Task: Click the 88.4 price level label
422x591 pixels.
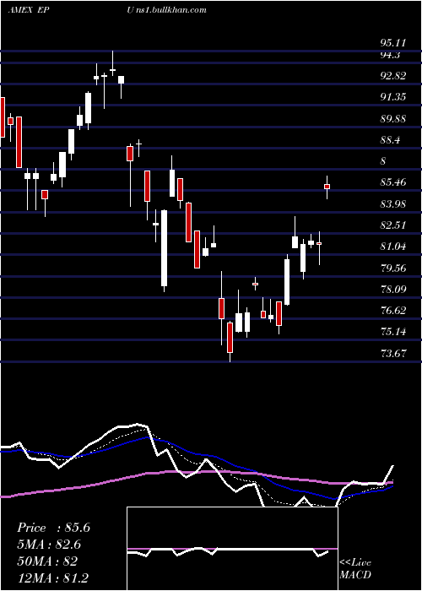Action: [x=390, y=140]
